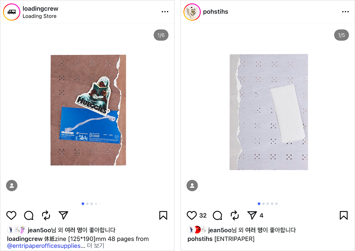Share the loadingcrew post via paper plane
This screenshot has width=355, height=251.
(63, 215)
